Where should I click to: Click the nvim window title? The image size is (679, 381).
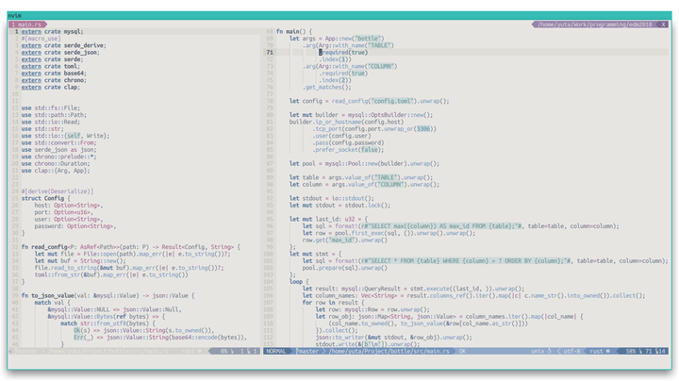pyautogui.click(x=16, y=13)
